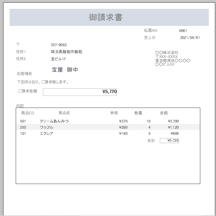Click the 商品名 column header
Viewport: 216px width, 216px height.
click(64, 113)
